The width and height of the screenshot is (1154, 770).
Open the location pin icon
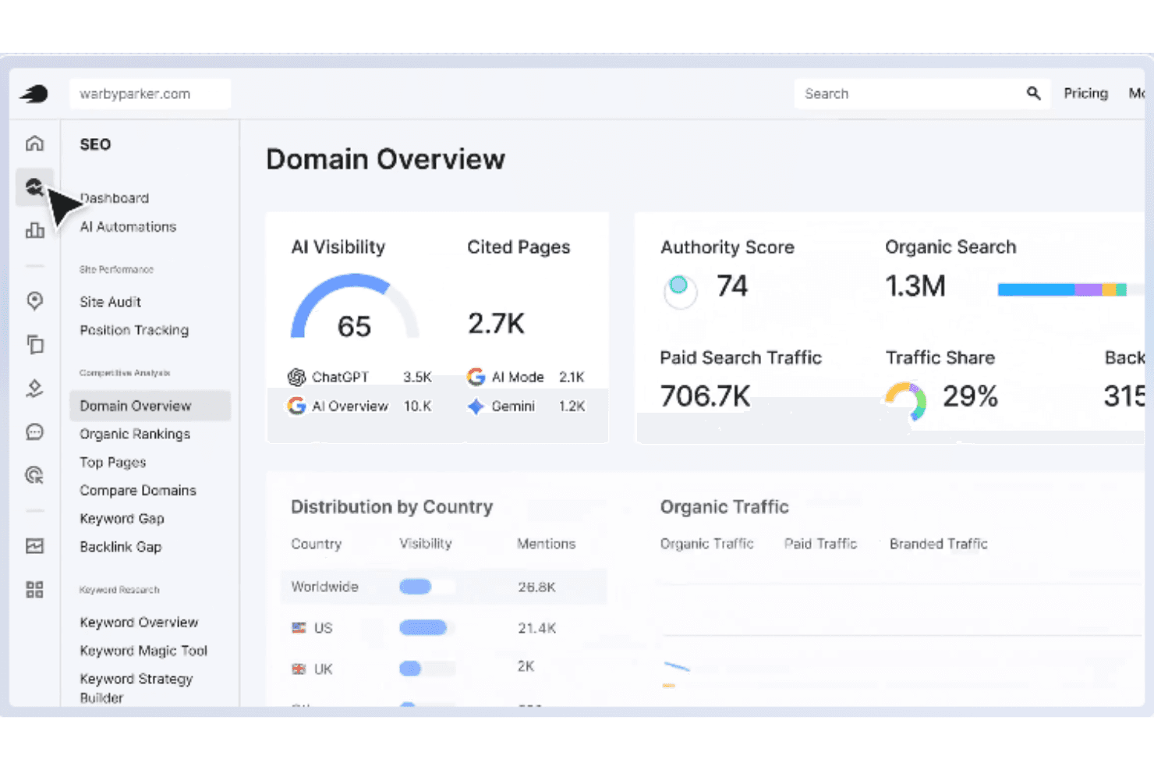pos(34,301)
